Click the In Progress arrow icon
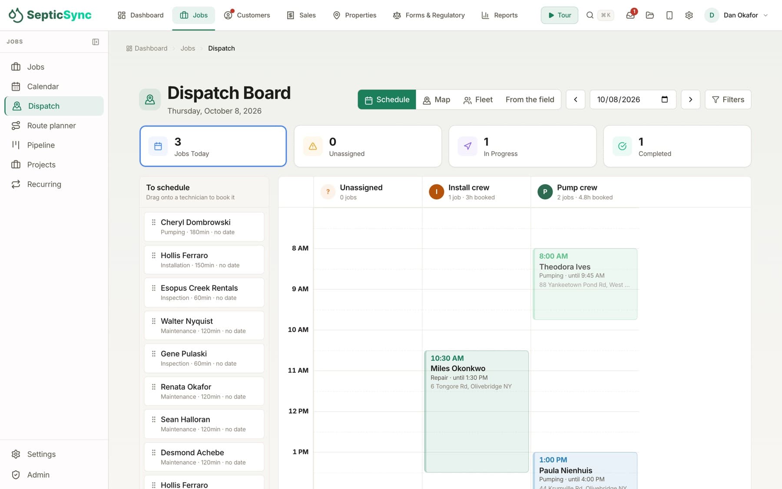Viewport: 782px width, 489px height. 467,146
